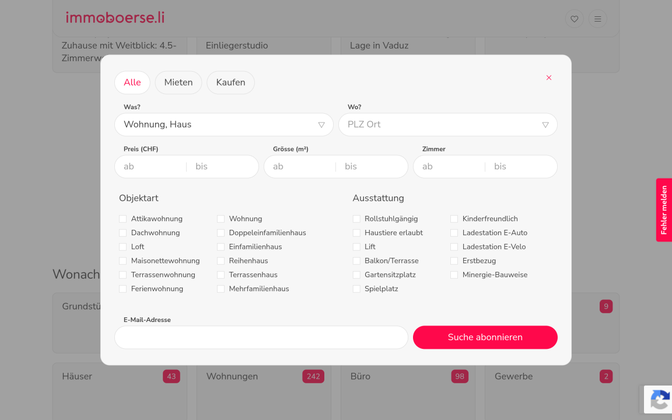
Task: Click the E-Mail-Adresse input field
Action: tap(261, 337)
